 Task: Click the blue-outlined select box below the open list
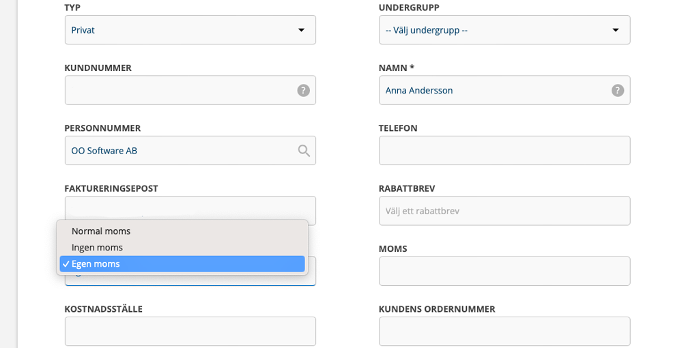pyautogui.click(x=190, y=280)
